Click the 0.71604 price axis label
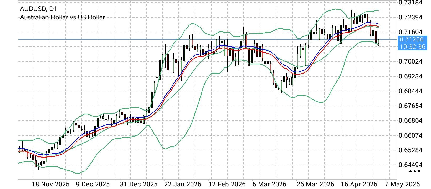Viewport: 431px width, 189px height. coord(411,32)
